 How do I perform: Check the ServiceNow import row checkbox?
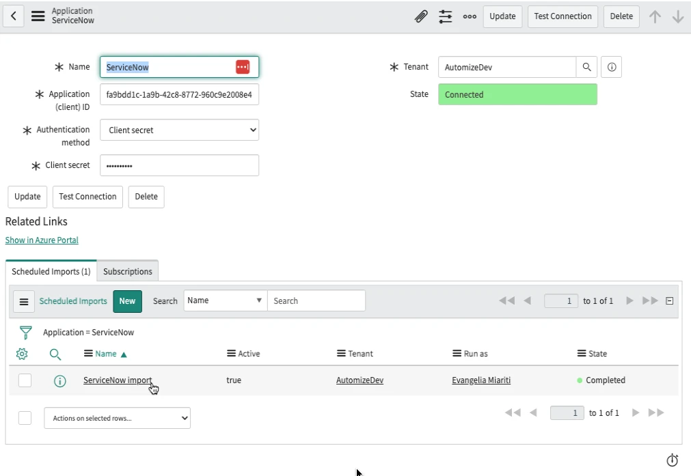[25, 380]
